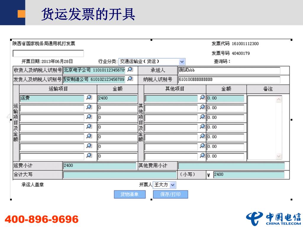Click the 运费 transport item field
Image resolution: width=303 pixels, height=227 pixels.
tap(52, 98)
